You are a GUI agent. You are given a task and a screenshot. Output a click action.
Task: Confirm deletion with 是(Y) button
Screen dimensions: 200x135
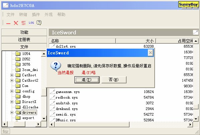[87, 80]
